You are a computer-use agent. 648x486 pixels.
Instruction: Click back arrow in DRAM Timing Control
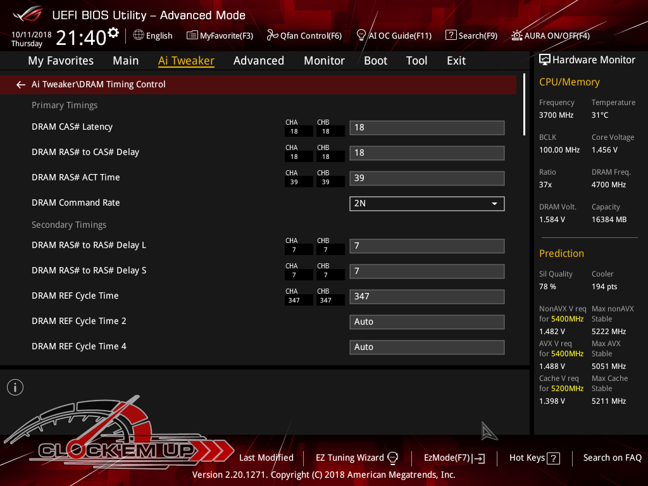pyautogui.click(x=21, y=85)
